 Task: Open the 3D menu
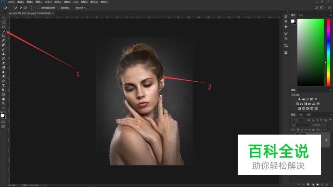(76, 2)
